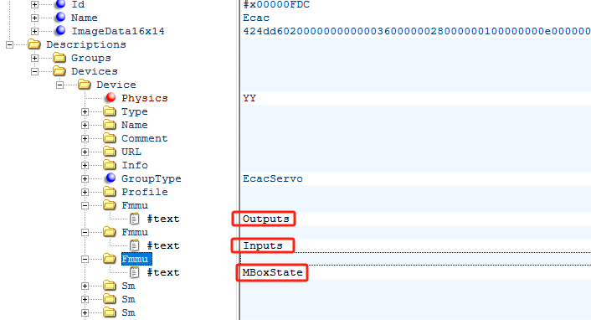The image size is (591, 320).
Task: Collapse the Descriptions folder
Action: [9, 44]
